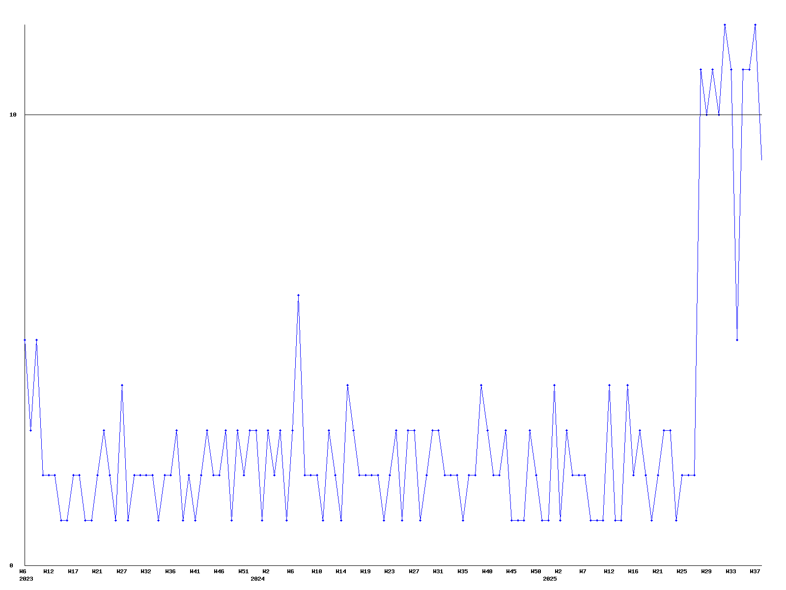The height and width of the screenshot is (590, 786).
Task: Click the first data point at W6 2023
Action: [25, 340]
